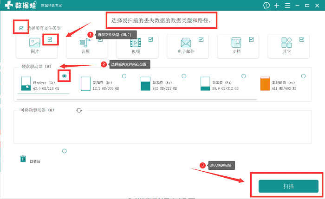
Task: Select the Audio (音频) music note icon
Action: (x=85, y=43)
